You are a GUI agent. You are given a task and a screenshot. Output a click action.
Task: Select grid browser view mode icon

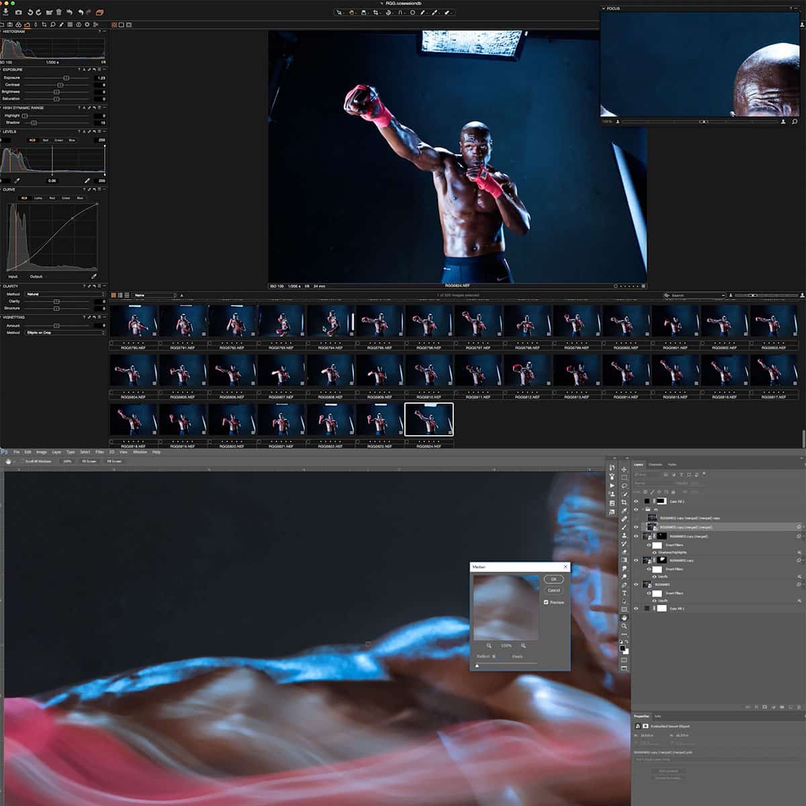point(112,295)
